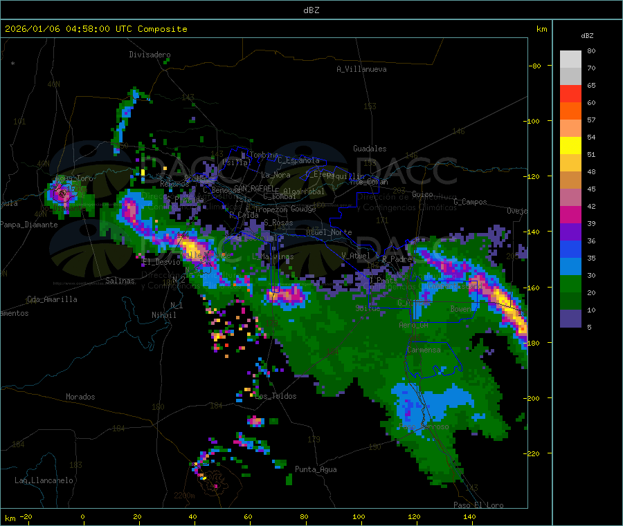Click the dBZ title at the top
The width and height of the screenshot is (623, 526).
pyautogui.click(x=311, y=10)
